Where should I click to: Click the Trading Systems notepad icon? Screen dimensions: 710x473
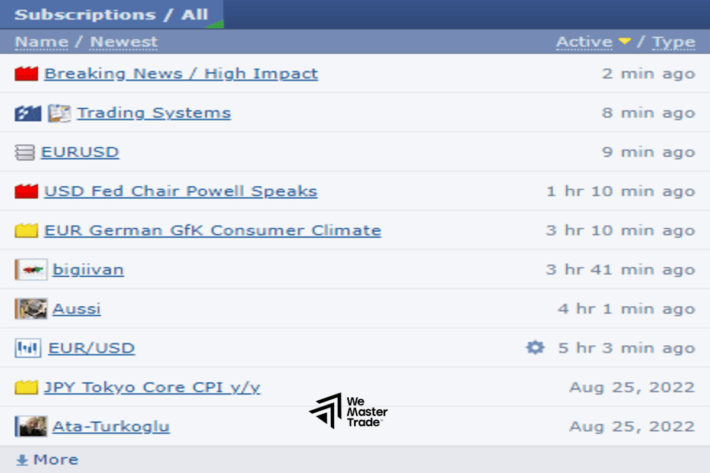(59, 113)
